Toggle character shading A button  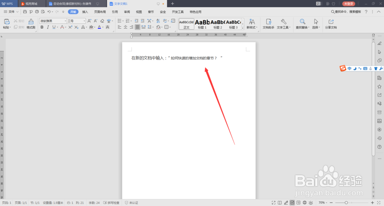107,27
